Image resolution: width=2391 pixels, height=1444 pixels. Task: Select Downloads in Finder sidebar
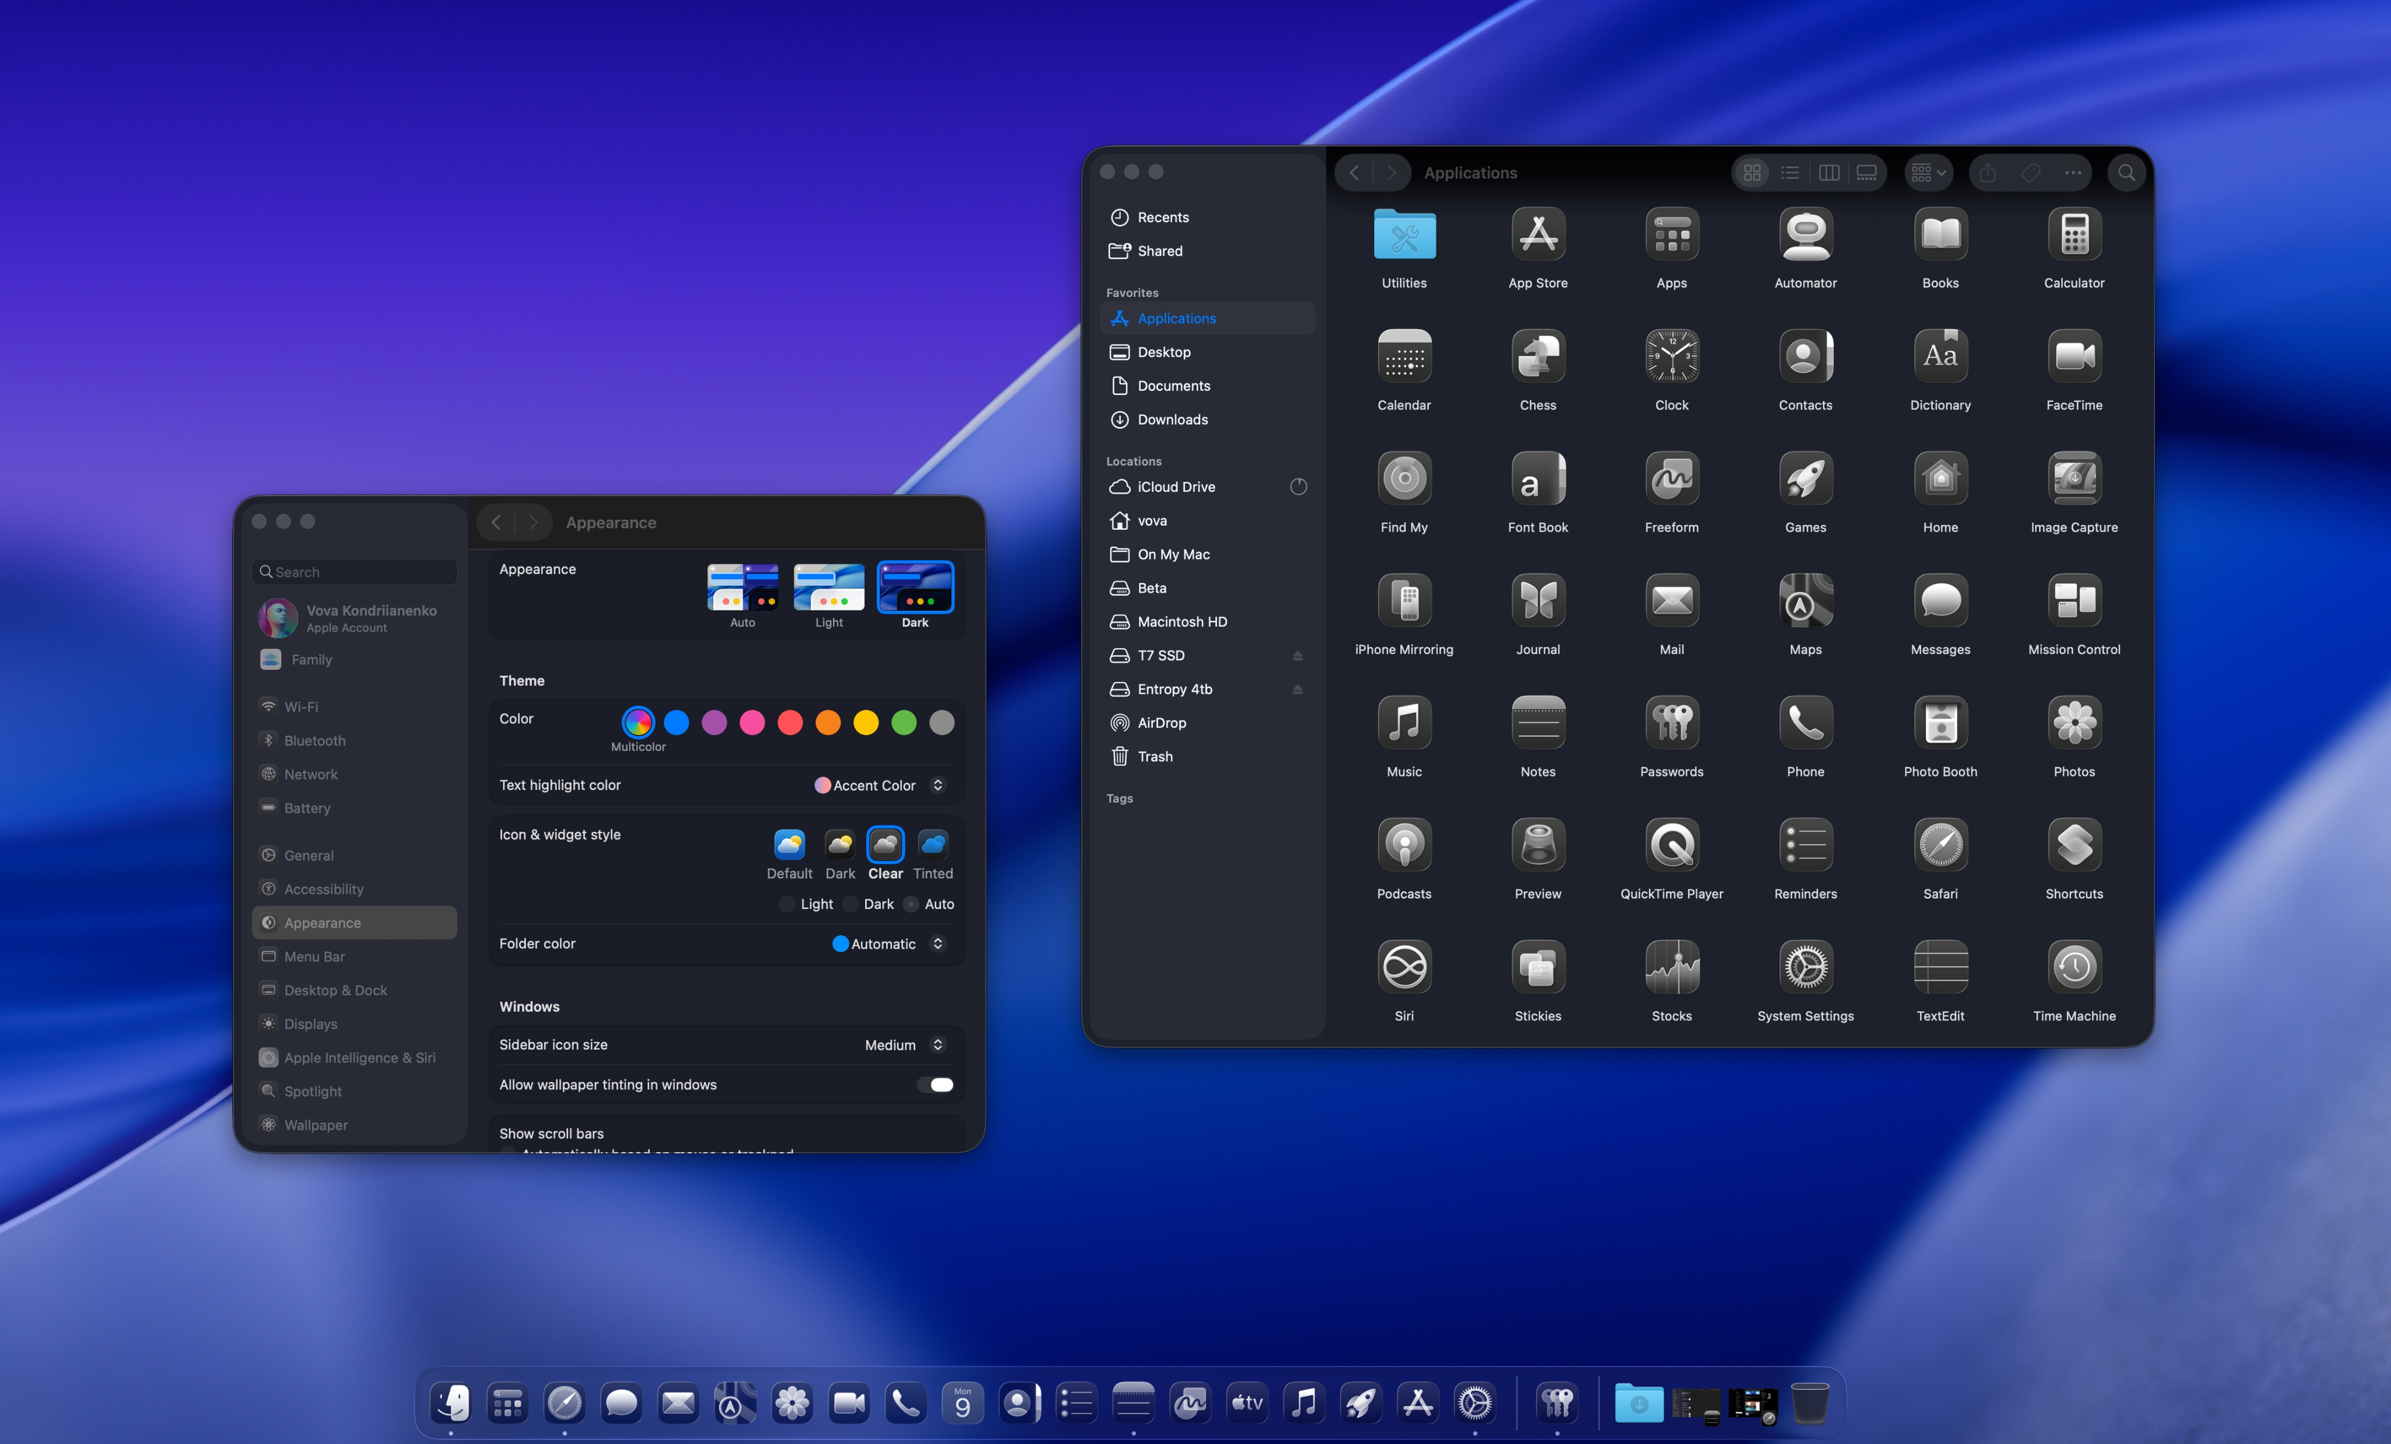[x=1172, y=419]
